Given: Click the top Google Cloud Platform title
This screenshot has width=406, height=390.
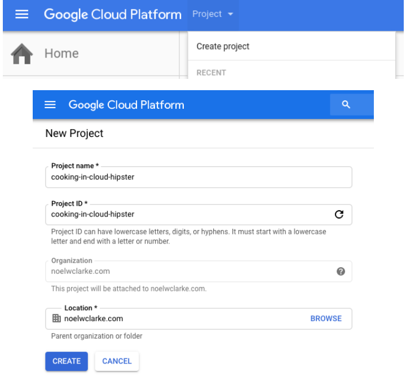Looking at the screenshot, I should 113,15.
